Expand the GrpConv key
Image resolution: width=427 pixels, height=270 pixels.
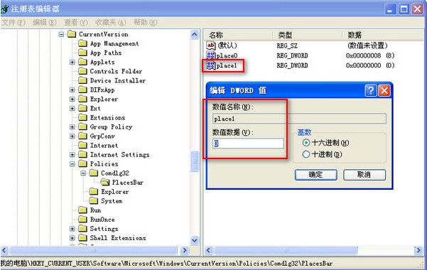pos(72,136)
